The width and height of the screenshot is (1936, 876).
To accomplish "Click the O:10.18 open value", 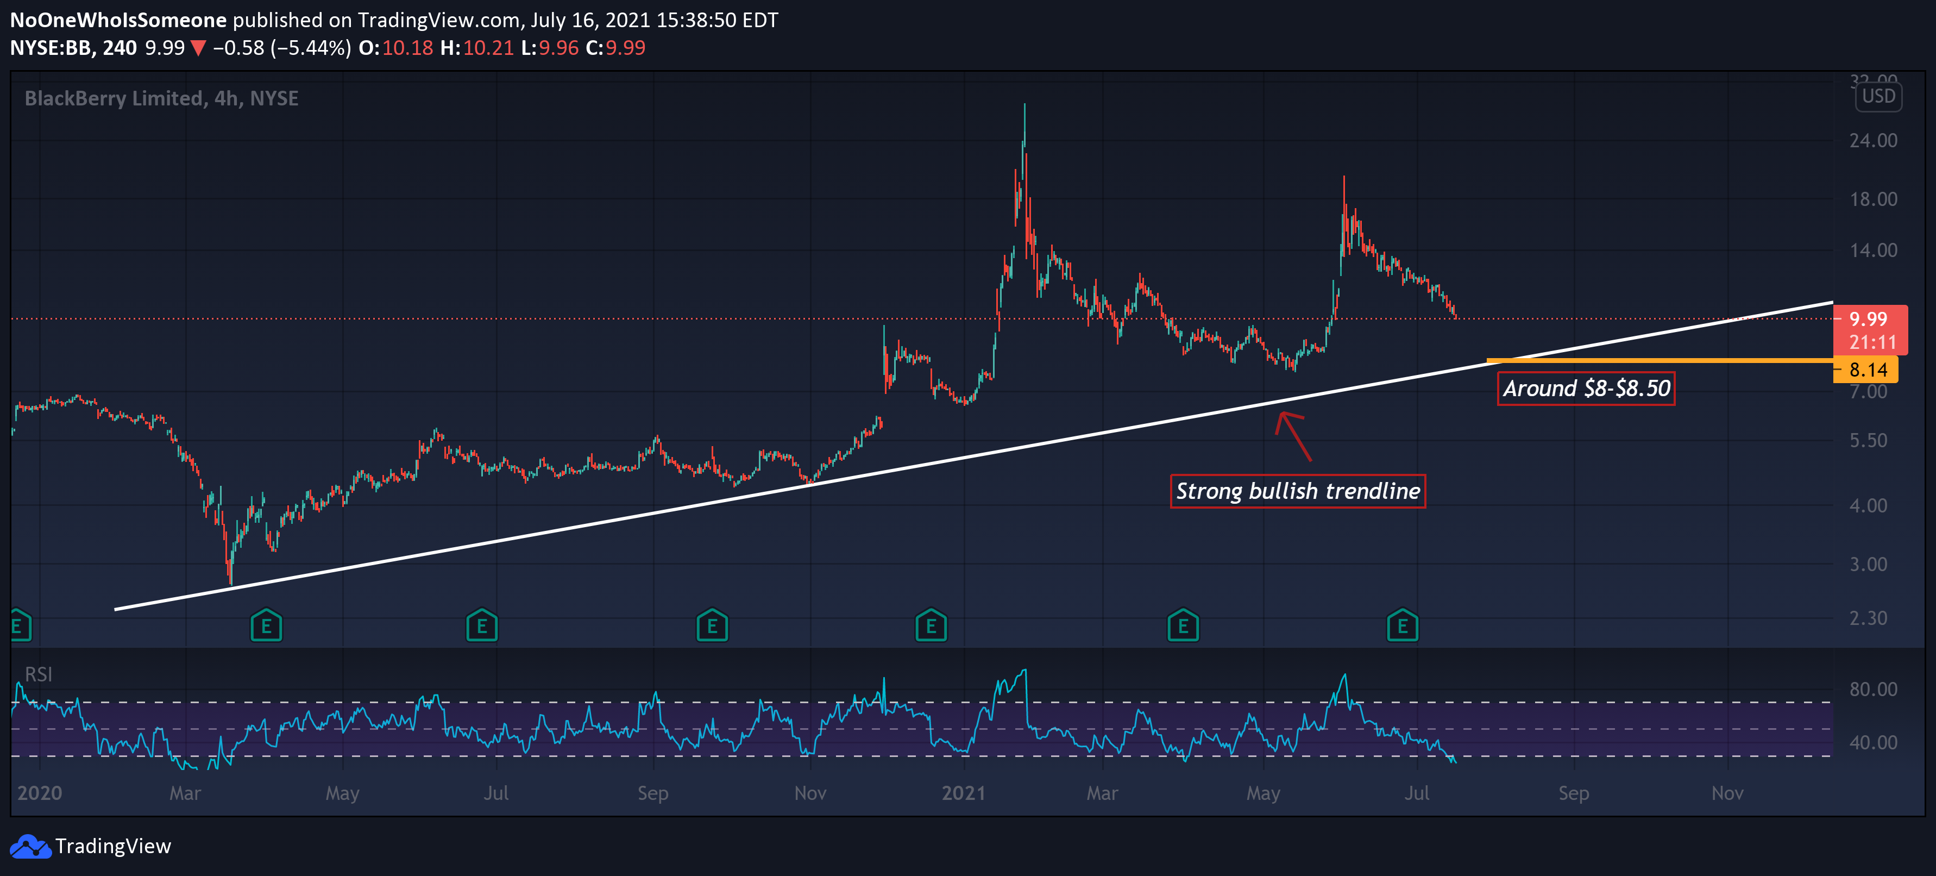I will pos(396,47).
